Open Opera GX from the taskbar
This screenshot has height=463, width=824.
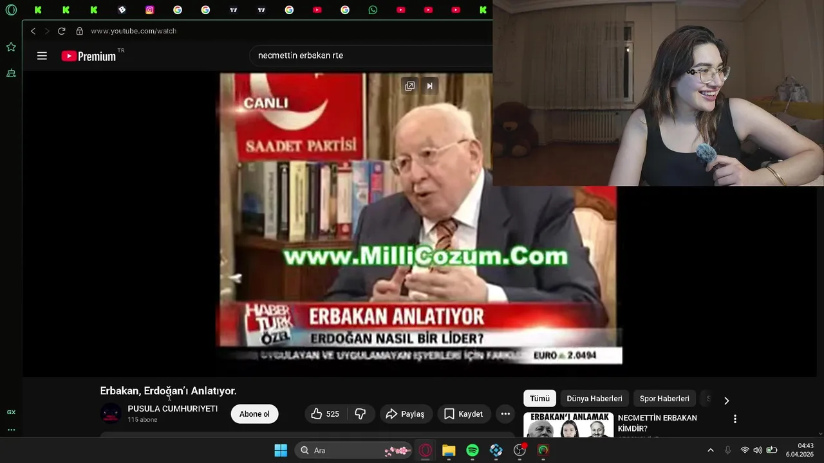tap(425, 450)
